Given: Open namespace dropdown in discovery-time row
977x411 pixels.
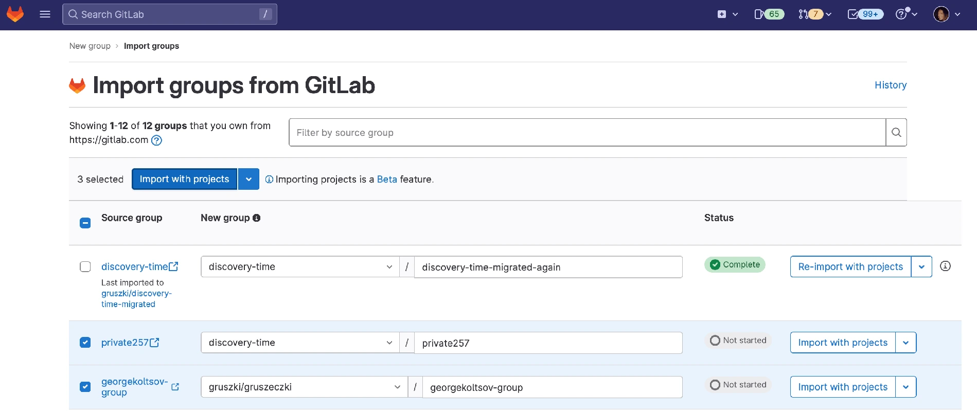Looking at the screenshot, I should click(x=300, y=266).
